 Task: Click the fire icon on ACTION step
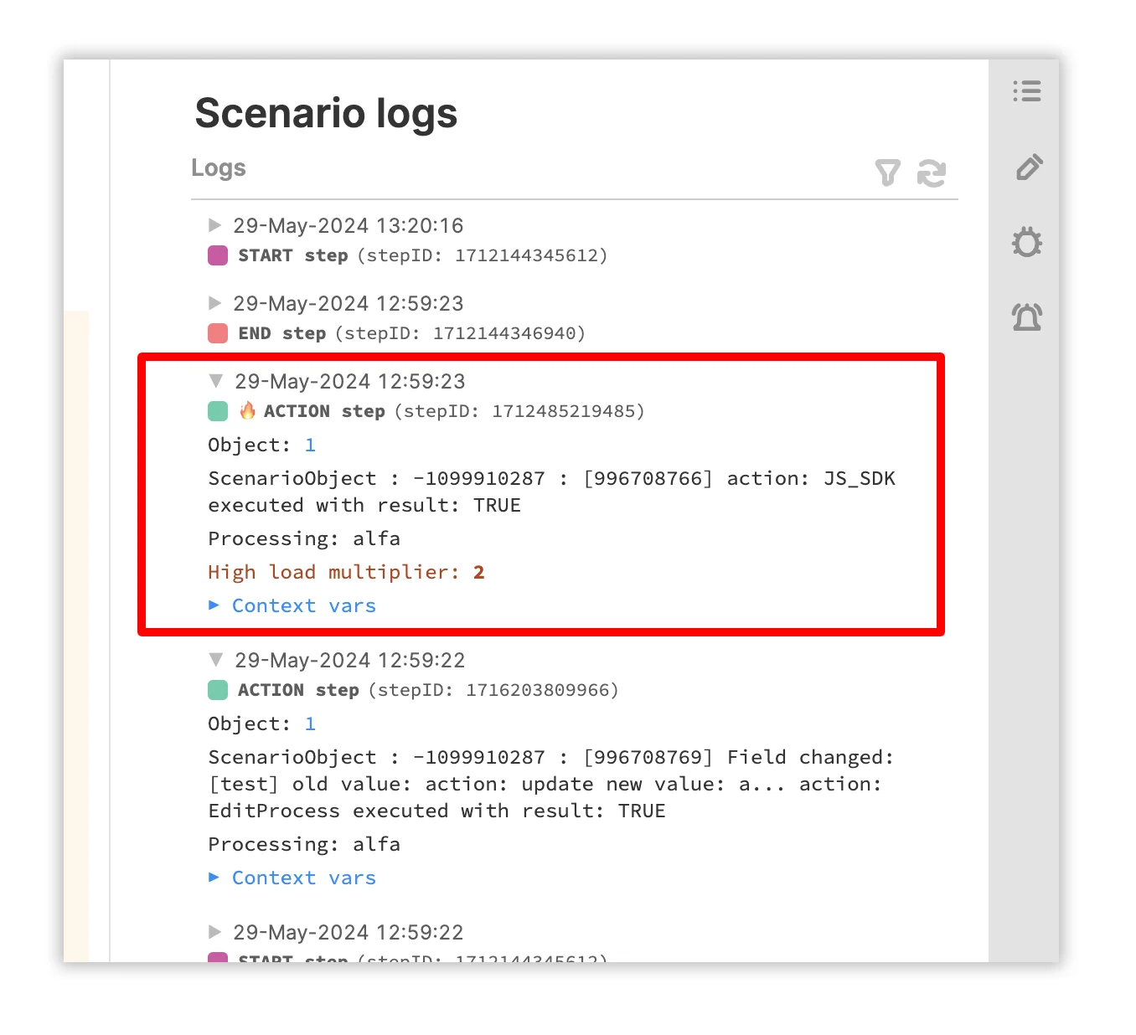247,410
